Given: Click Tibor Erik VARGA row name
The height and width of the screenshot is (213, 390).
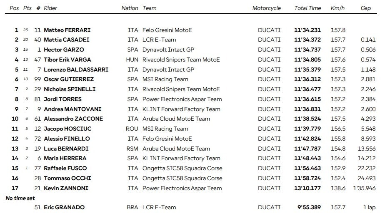Looking at the screenshot, I should point(67,59).
